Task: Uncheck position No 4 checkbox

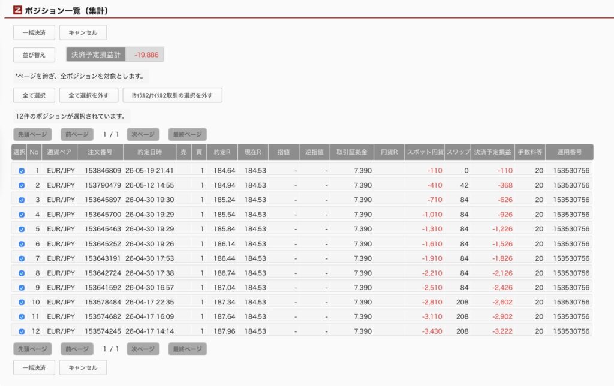Action: 22,215
